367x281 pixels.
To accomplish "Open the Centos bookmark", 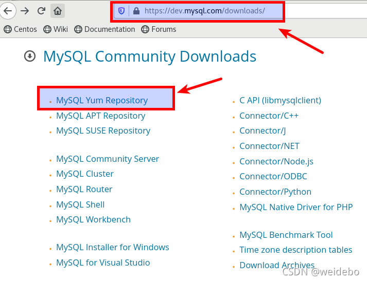I will (x=21, y=29).
